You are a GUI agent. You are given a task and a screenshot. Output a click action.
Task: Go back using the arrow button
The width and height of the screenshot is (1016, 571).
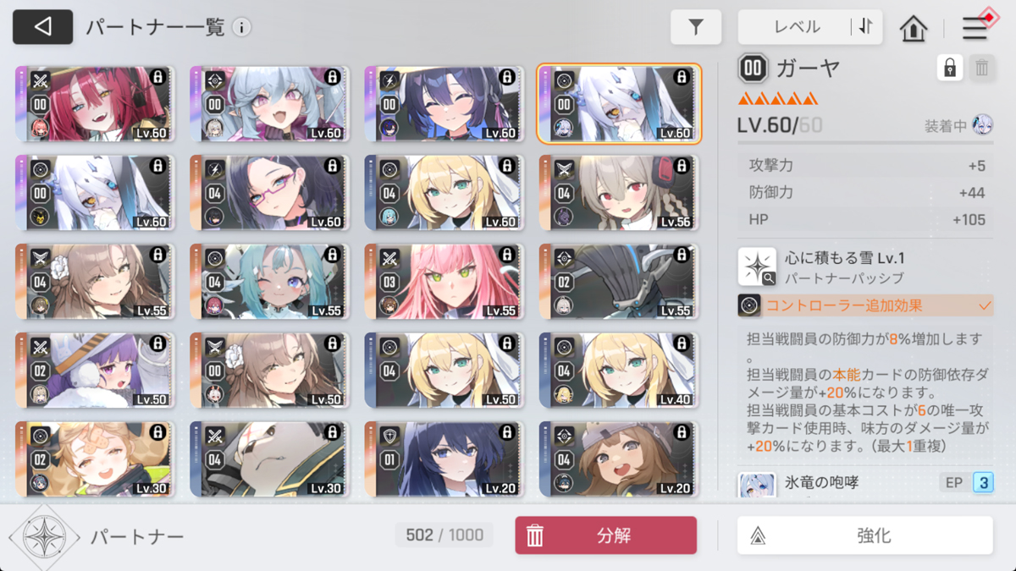42,27
